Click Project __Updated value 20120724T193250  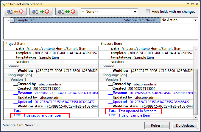point(65,102)
